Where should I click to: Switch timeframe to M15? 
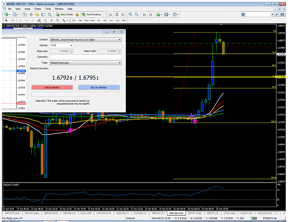tap(86, 21)
